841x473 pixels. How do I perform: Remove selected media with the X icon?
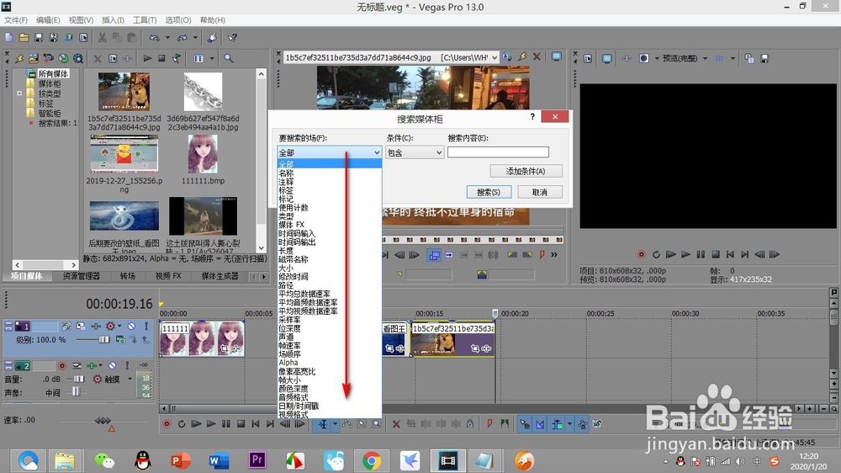(x=98, y=59)
